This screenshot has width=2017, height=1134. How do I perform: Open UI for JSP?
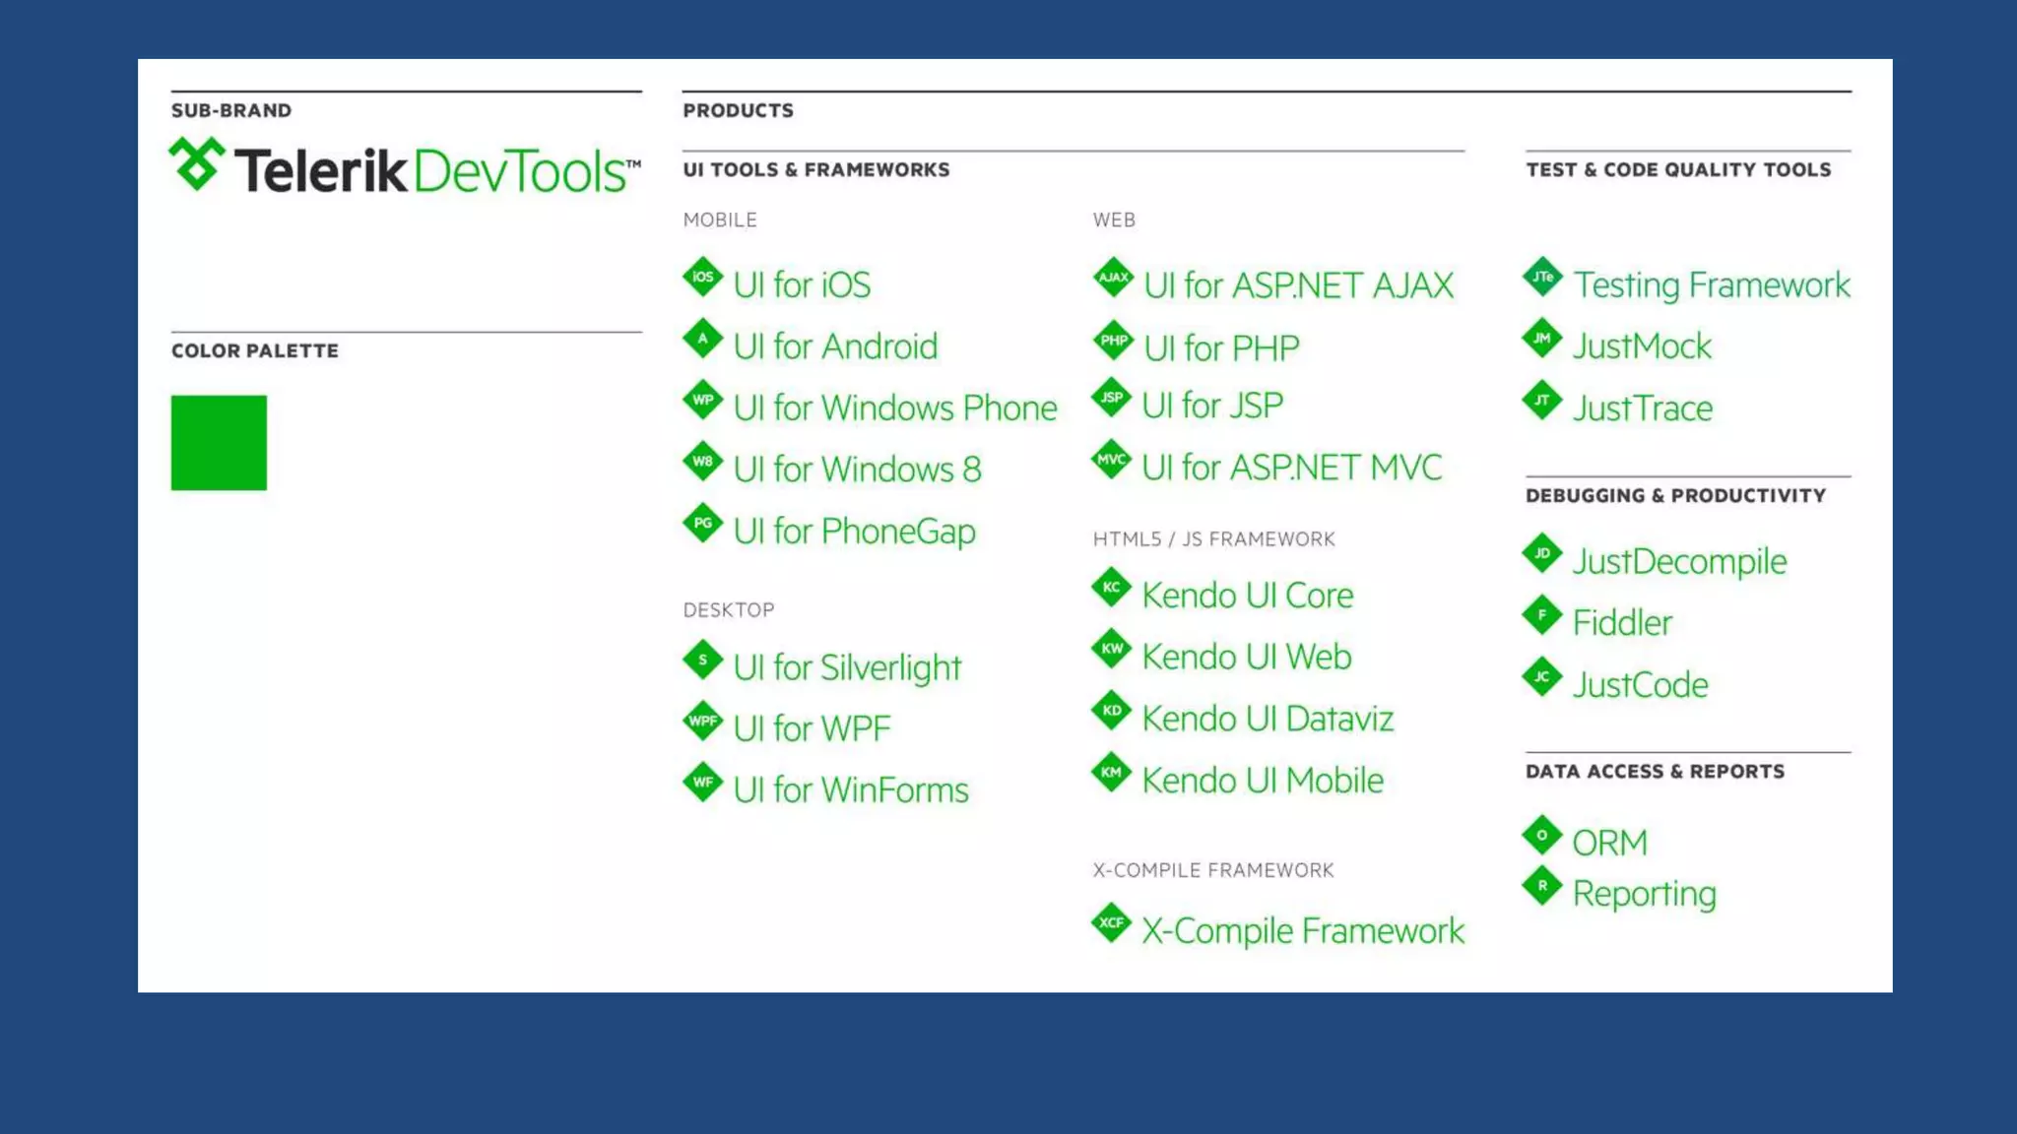pyautogui.click(x=1212, y=406)
